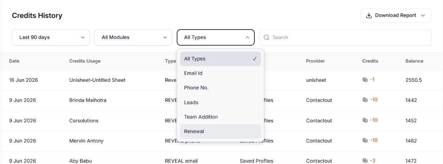Click the coin icon in Aby Babu row
Image resolution: width=443 pixels, height=164 pixels.
click(365, 160)
